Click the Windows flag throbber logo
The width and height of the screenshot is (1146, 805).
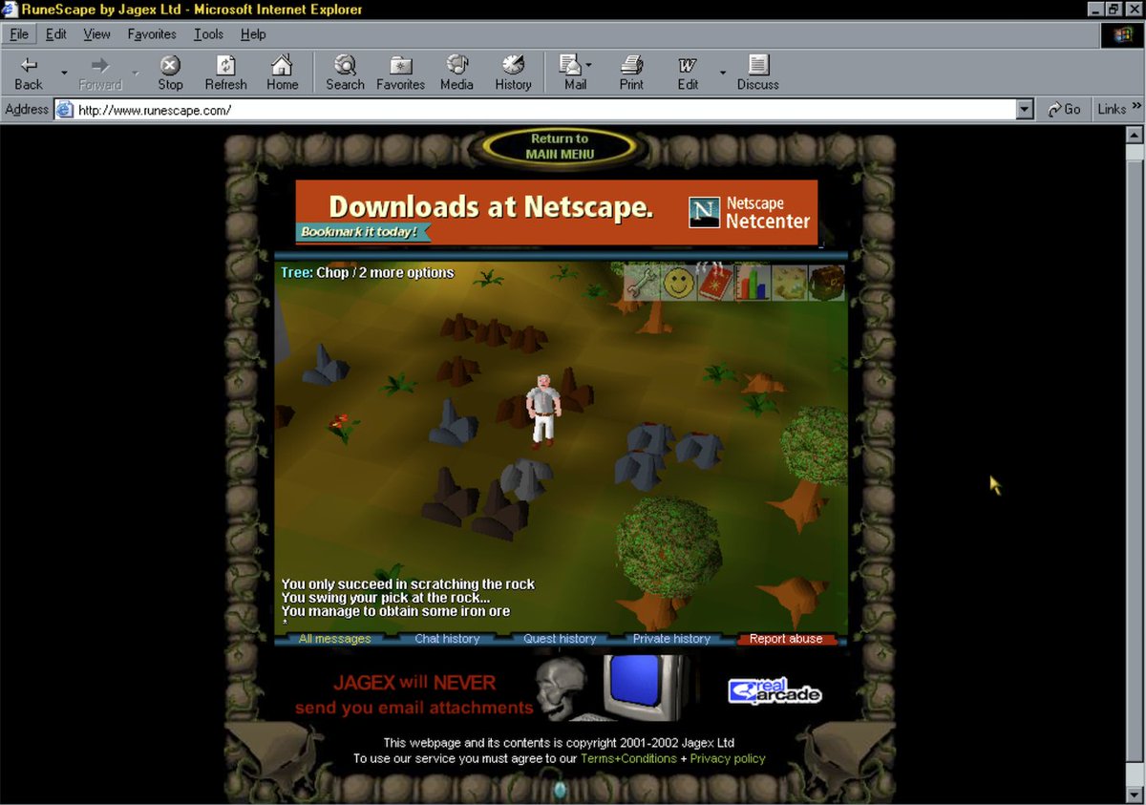pos(1123,35)
